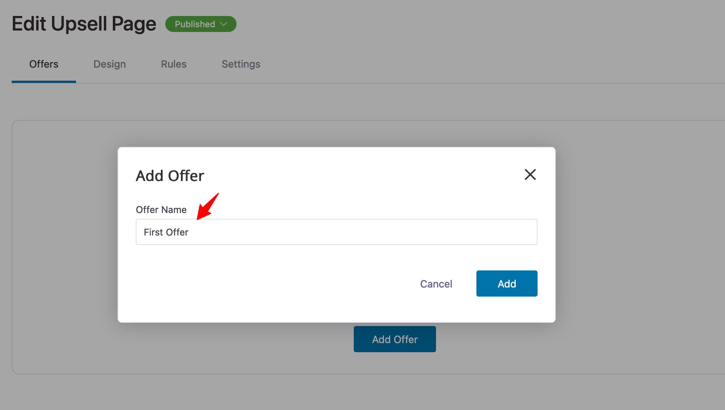725x410 pixels.
Task: Cancel adding the offer
Action: click(436, 284)
